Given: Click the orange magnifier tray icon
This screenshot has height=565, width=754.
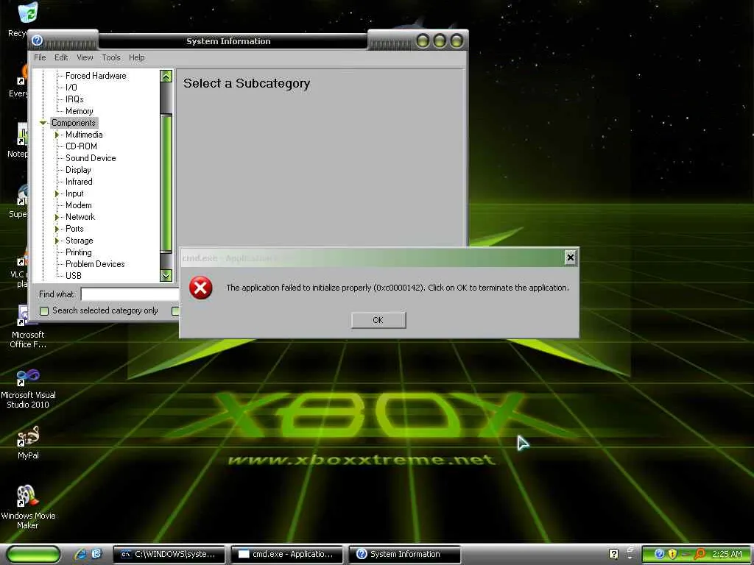Looking at the screenshot, I should pos(700,554).
